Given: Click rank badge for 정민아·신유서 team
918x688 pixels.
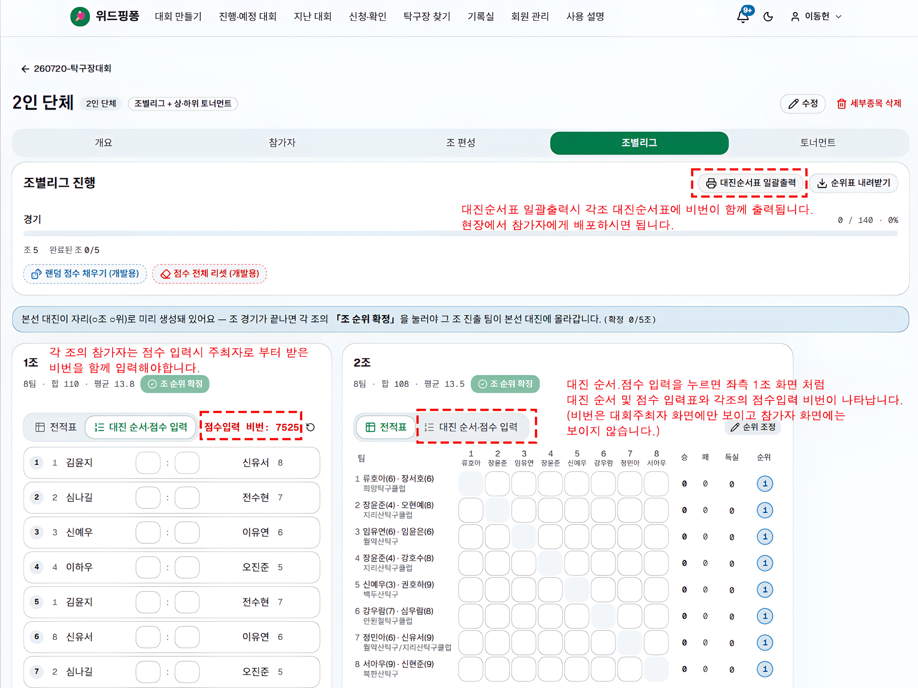Looking at the screenshot, I should click(765, 643).
